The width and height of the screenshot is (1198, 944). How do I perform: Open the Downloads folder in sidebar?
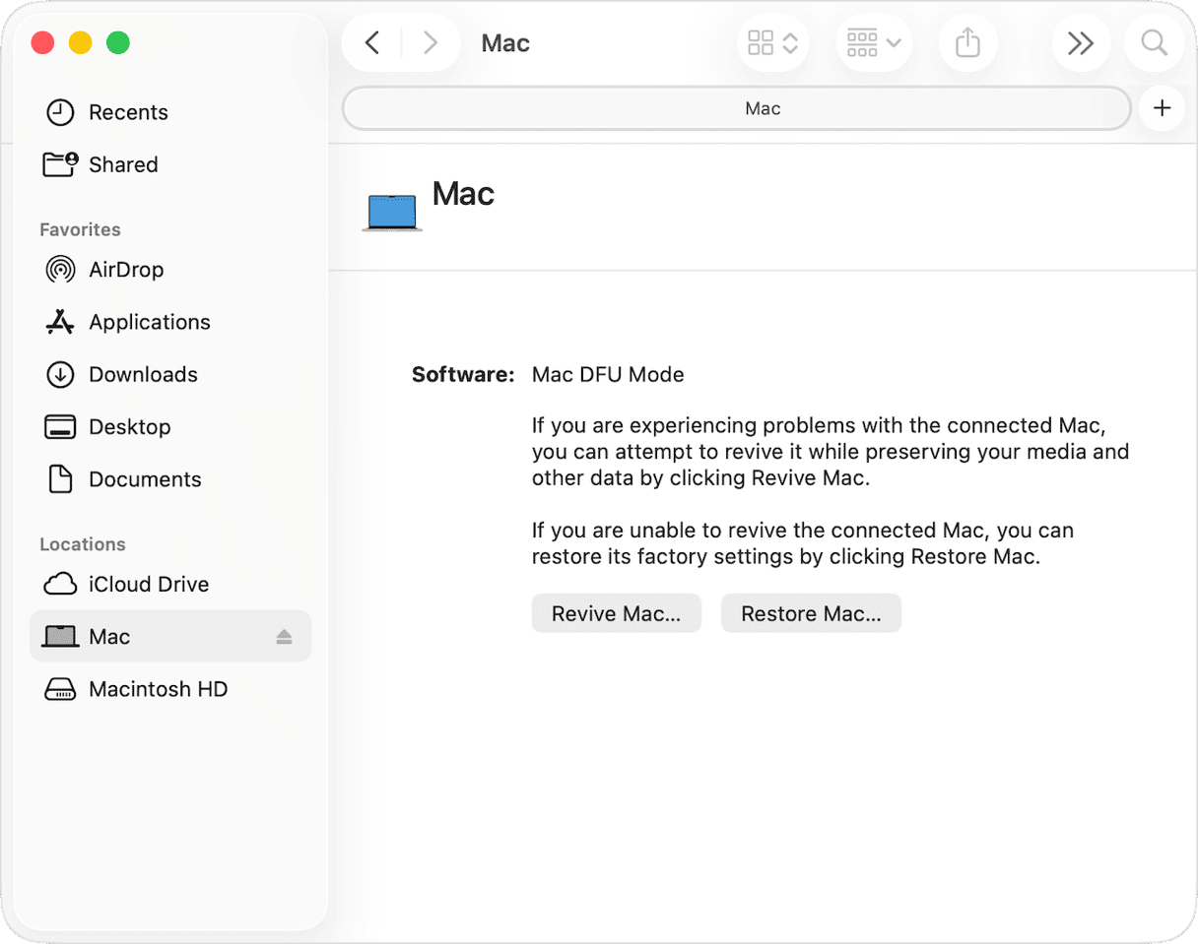click(143, 374)
